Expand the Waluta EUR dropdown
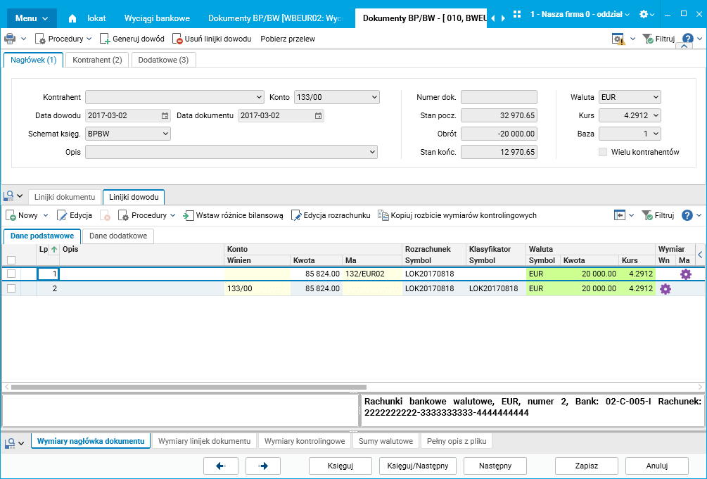 point(655,97)
